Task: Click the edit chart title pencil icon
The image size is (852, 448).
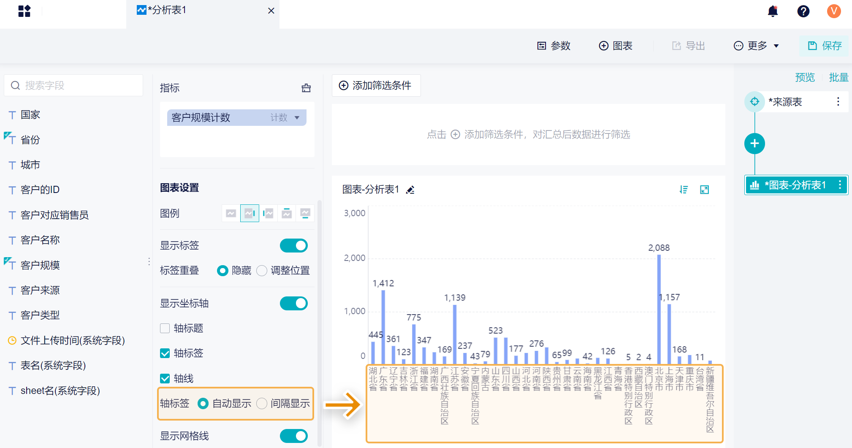Action: [410, 190]
